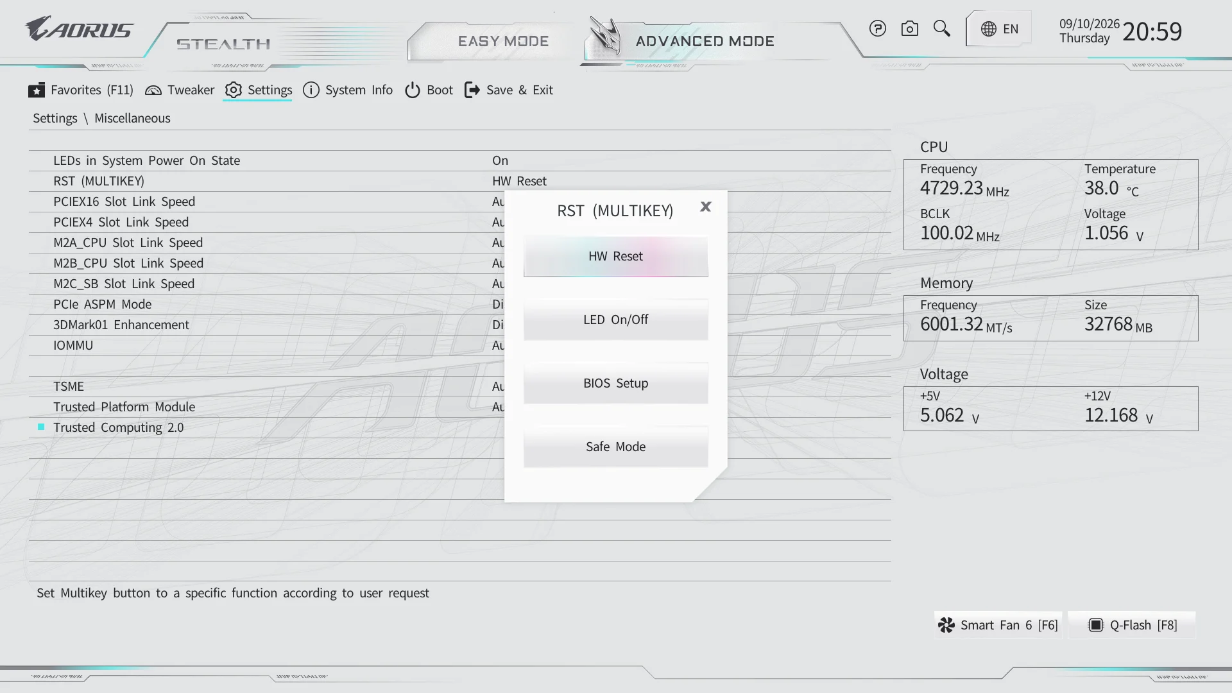Choose LED On/Off multikey option
1232x693 pixels.
615,320
